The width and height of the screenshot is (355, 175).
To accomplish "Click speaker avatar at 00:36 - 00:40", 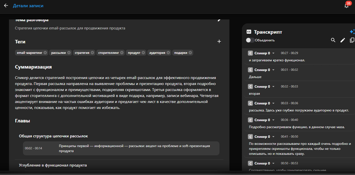I will point(250,120).
